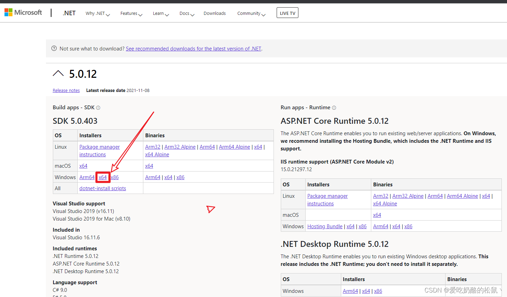Select the SDK 5.0.403 heading text
This screenshot has width=507, height=297.
tap(75, 121)
